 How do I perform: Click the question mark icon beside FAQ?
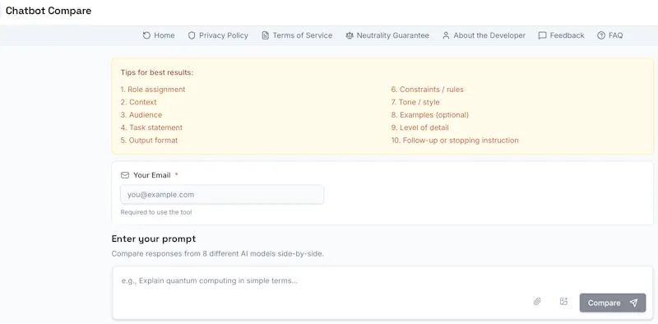pyautogui.click(x=601, y=35)
